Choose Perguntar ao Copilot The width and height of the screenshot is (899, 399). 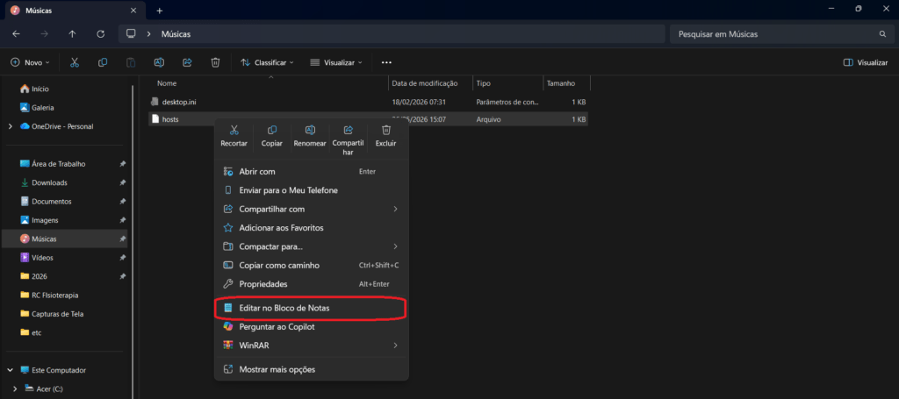312,327
